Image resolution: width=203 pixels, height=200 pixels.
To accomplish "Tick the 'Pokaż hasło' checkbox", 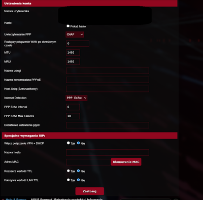I will [68, 26].
